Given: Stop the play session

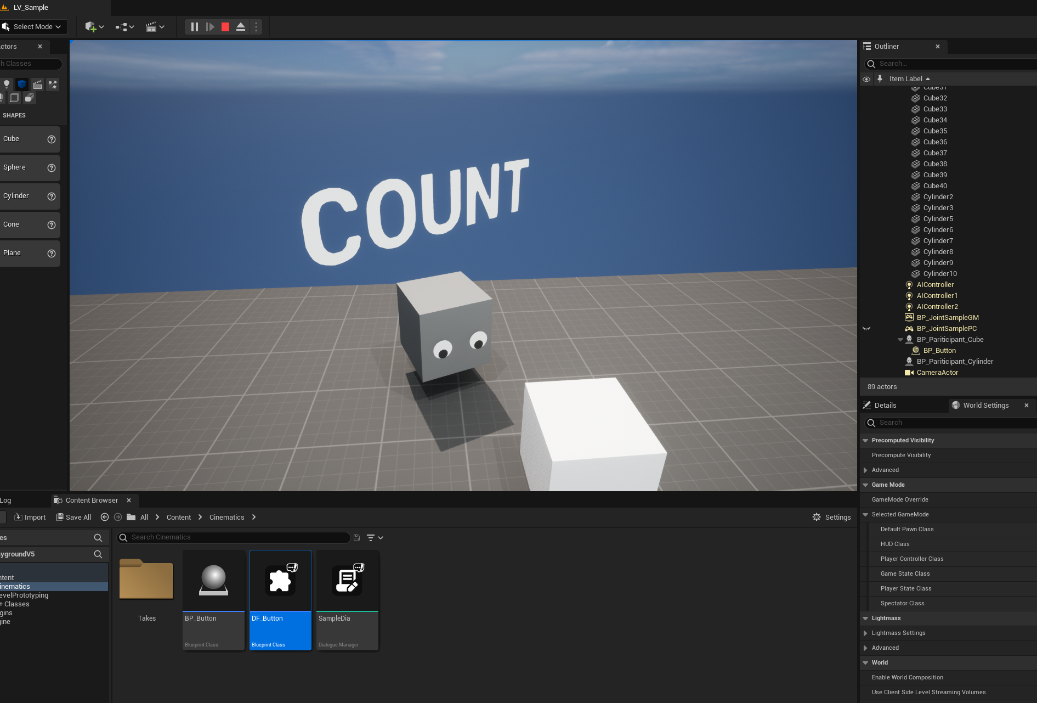Looking at the screenshot, I should pos(225,27).
